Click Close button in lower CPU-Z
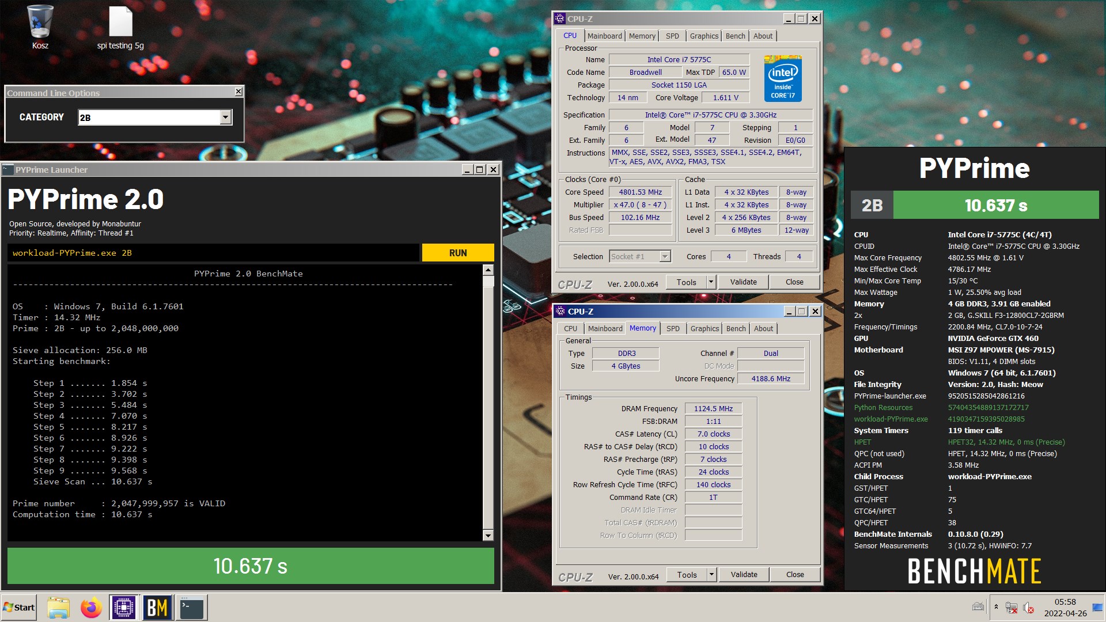The image size is (1106, 622). (795, 574)
